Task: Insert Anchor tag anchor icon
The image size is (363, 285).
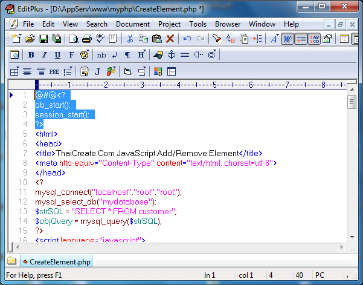Action: click(x=172, y=55)
